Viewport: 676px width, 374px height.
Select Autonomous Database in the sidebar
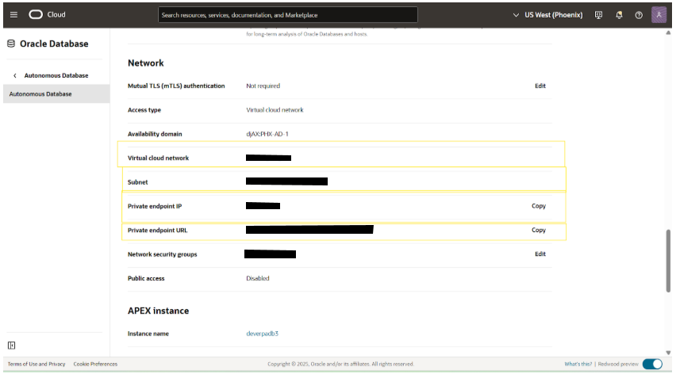coord(40,93)
